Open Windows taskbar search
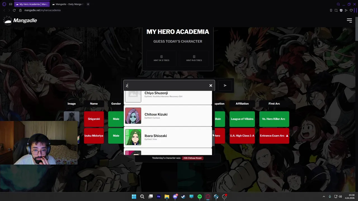 142,197
